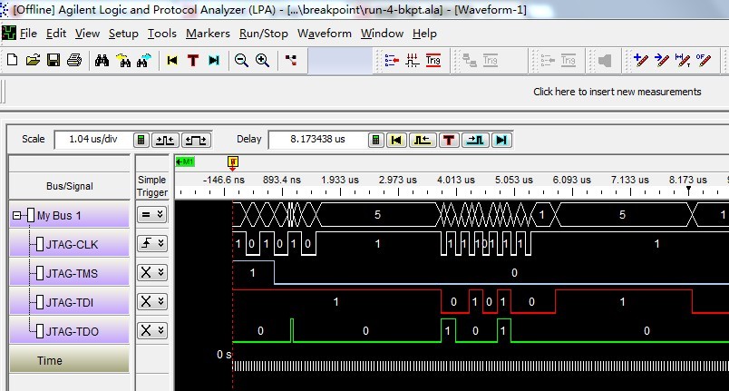Click the Place marker arrow pencil icon
729x391 pixels.
[662, 60]
